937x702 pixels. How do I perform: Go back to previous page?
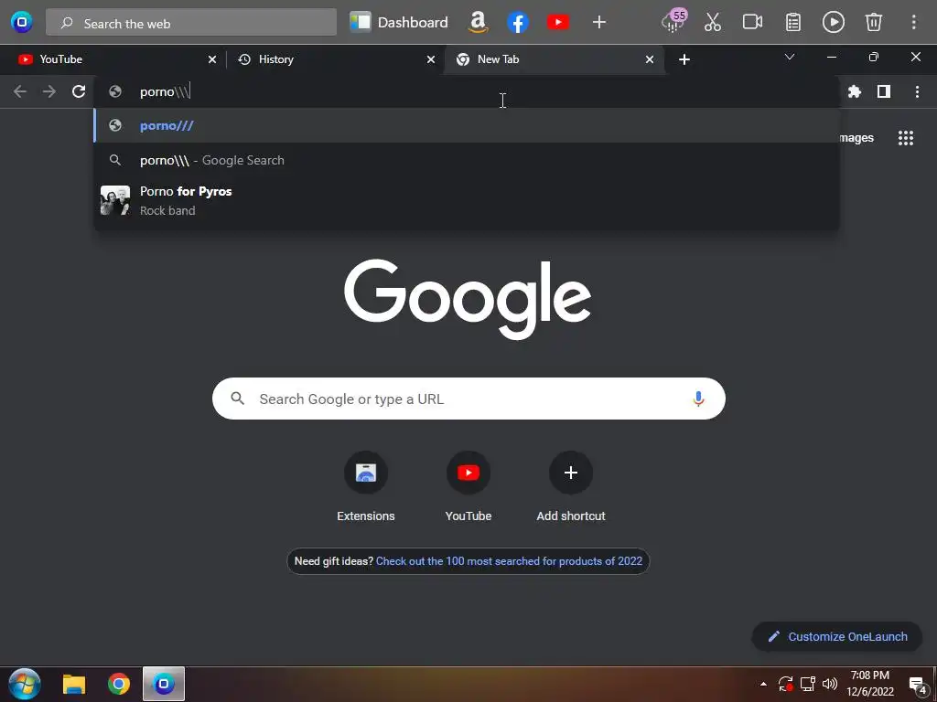pyautogui.click(x=20, y=92)
